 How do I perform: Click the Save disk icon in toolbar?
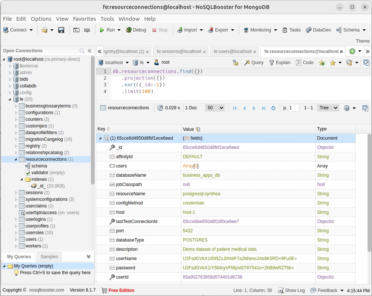click(61, 30)
